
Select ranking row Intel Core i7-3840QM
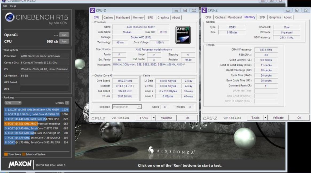37,138
